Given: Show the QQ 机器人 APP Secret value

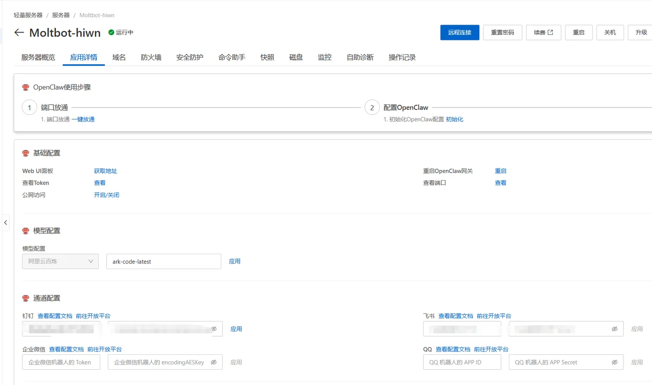Looking at the screenshot, I should [615, 362].
